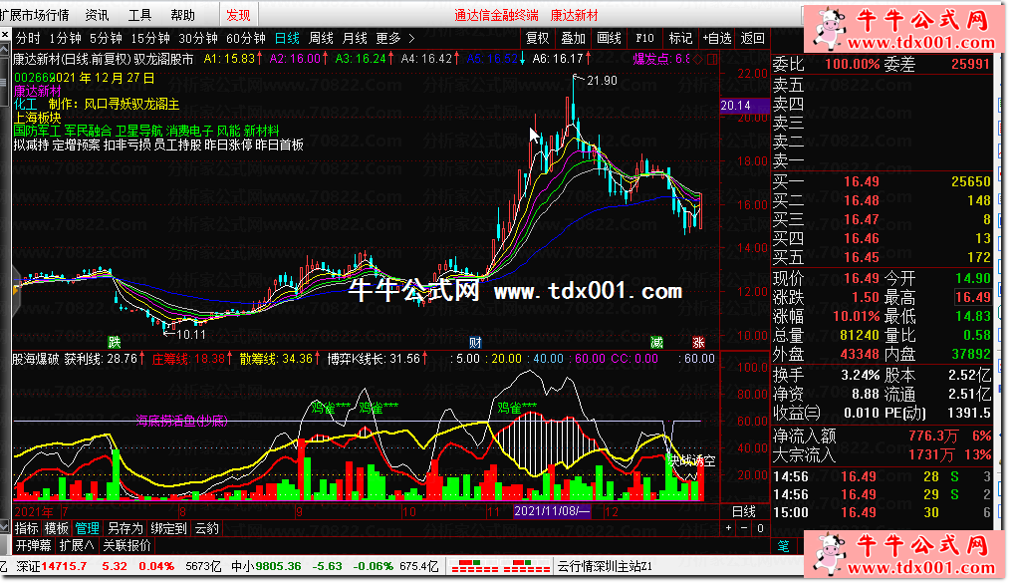The image size is (1010, 583).
Task: Zoom out chart with the − button
Action: pyautogui.click(x=744, y=528)
